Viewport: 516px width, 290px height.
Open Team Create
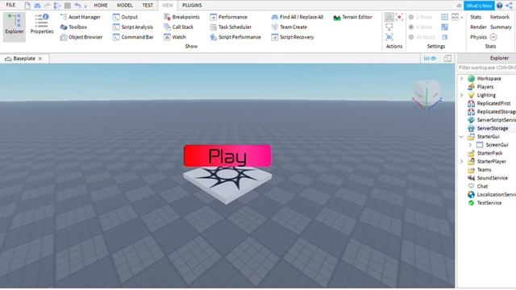point(289,27)
